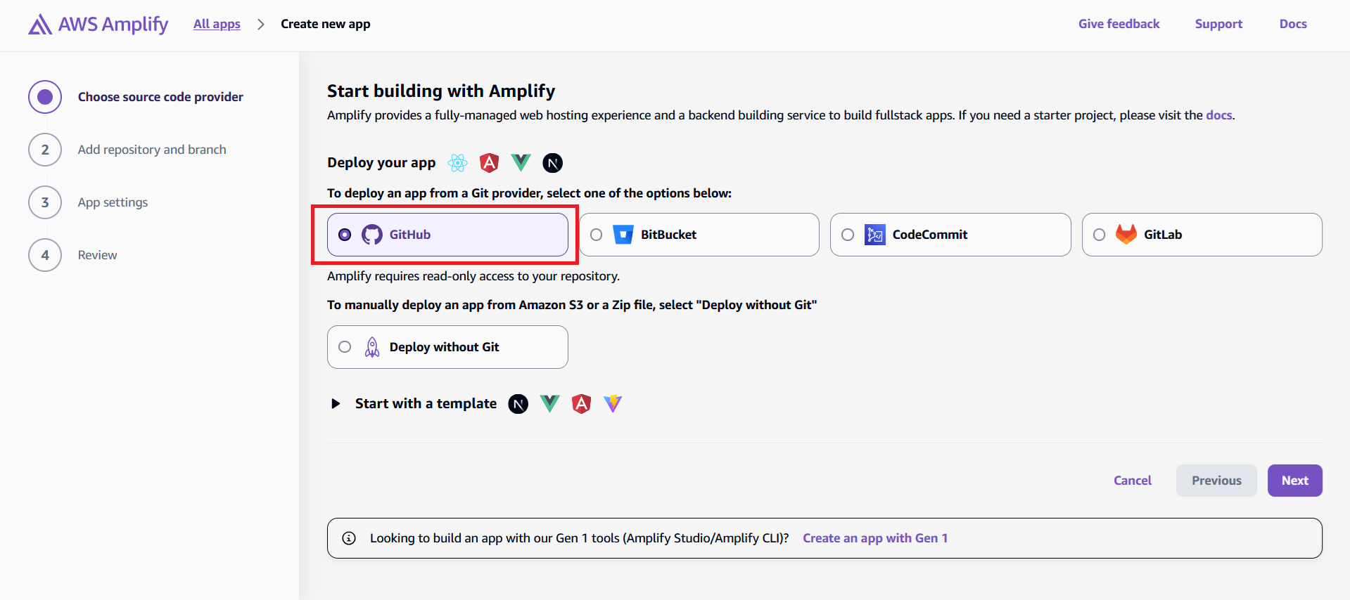Click the Vue icon in Start with a template
Screen dimensions: 1350x600
pyautogui.click(x=550, y=403)
